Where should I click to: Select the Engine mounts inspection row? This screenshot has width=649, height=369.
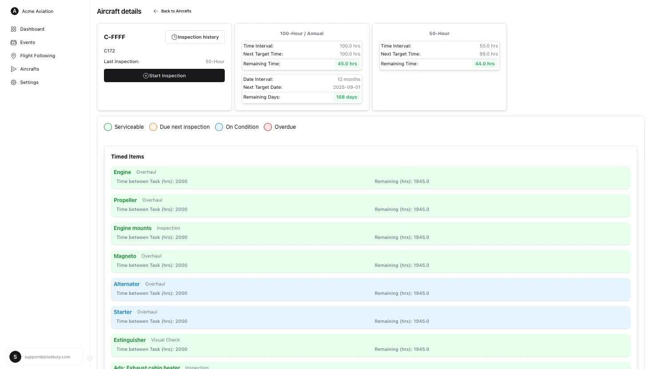coord(370,233)
